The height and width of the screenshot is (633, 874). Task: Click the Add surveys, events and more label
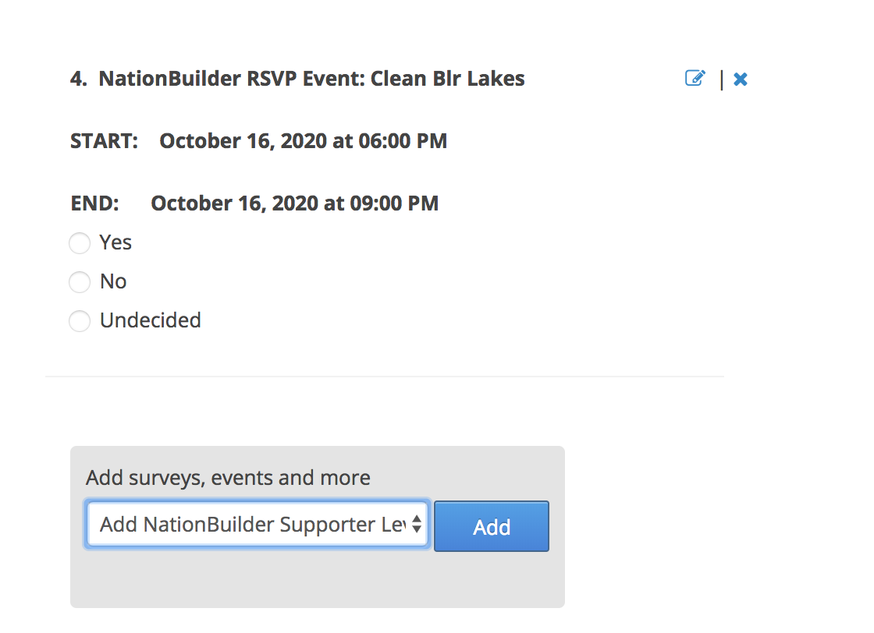(228, 478)
